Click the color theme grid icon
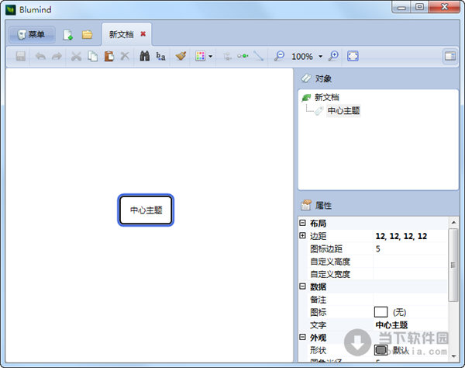Viewport: 465px width, 368px height. tap(200, 56)
